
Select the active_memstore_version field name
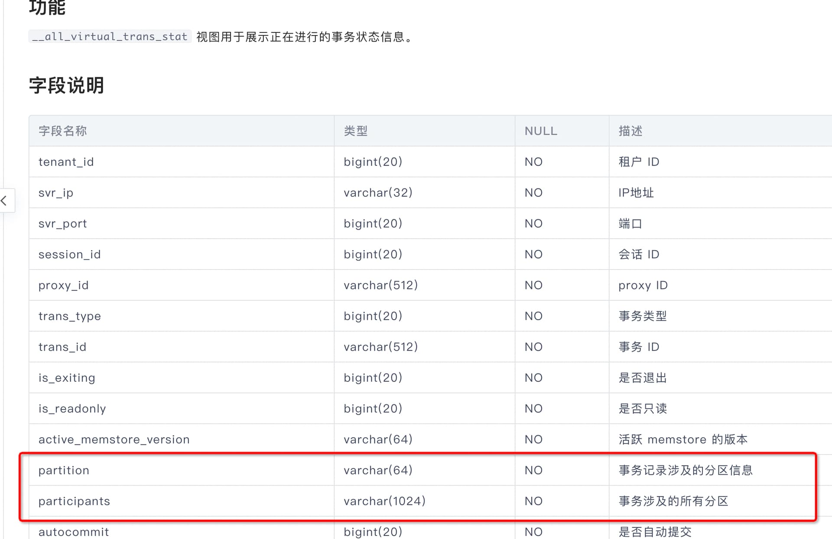tap(114, 439)
